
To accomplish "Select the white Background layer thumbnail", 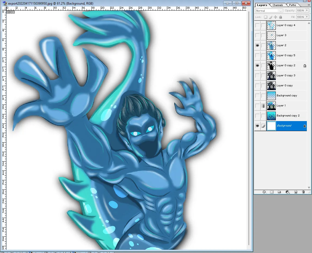I will click(271, 126).
